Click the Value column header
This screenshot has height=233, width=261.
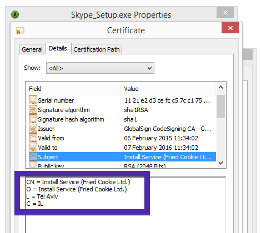[x=168, y=89]
